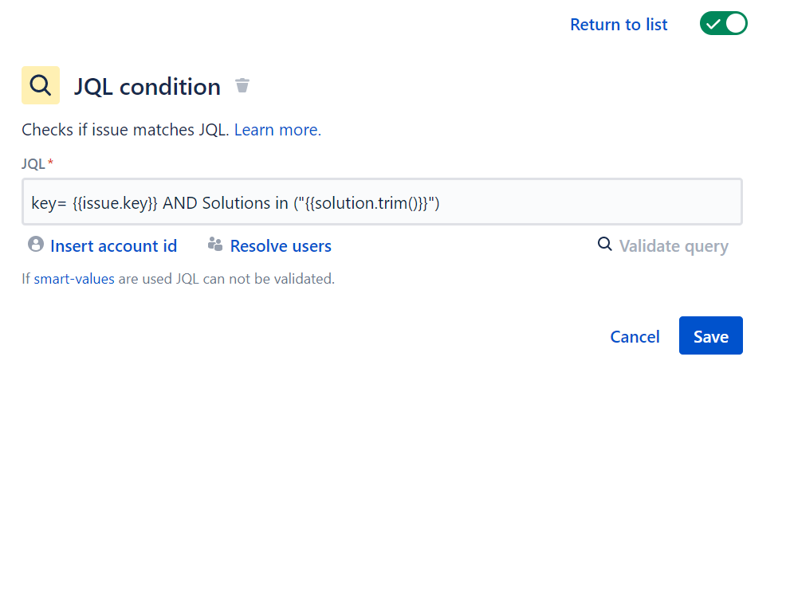
Task: Click the Insert account id person icon
Action: click(x=36, y=245)
